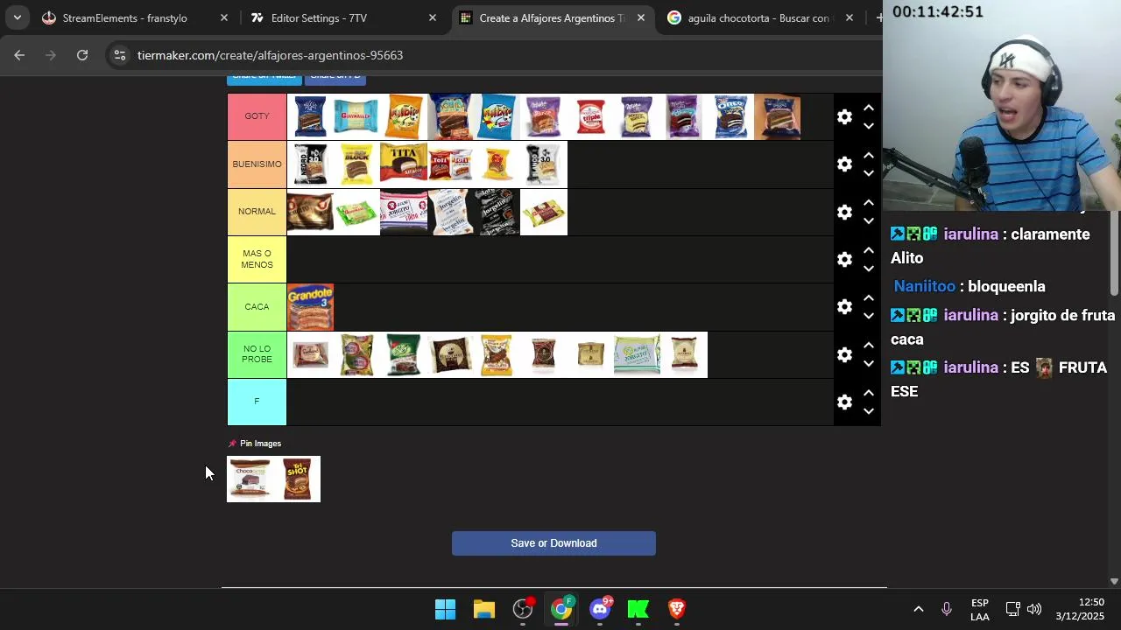The height and width of the screenshot is (630, 1121).
Task: Select the Grandote 3 alfajor in CACA
Action: pyautogui.click(x=310, y=306)
